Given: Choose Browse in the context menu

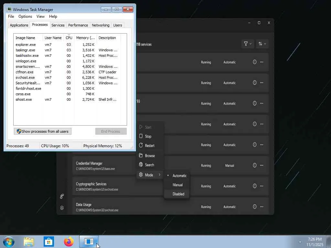Looking at the screenshot, I should 150,156.
